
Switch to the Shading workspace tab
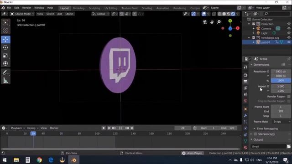(x=147, y=8)
